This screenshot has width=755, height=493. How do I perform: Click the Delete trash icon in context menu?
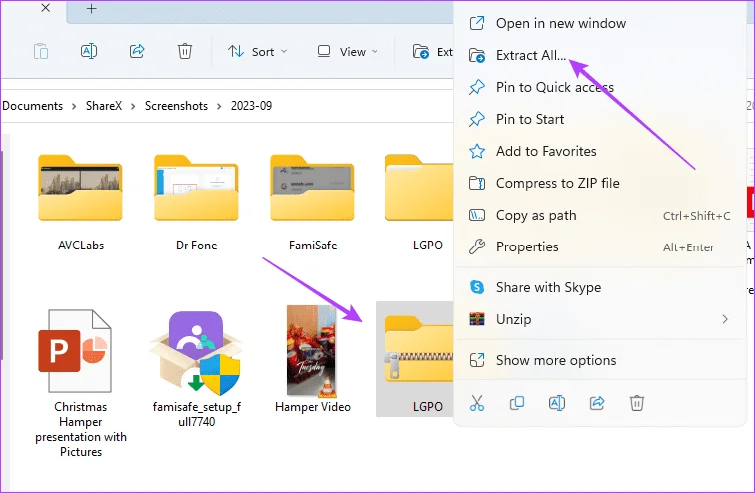[637, 403]
